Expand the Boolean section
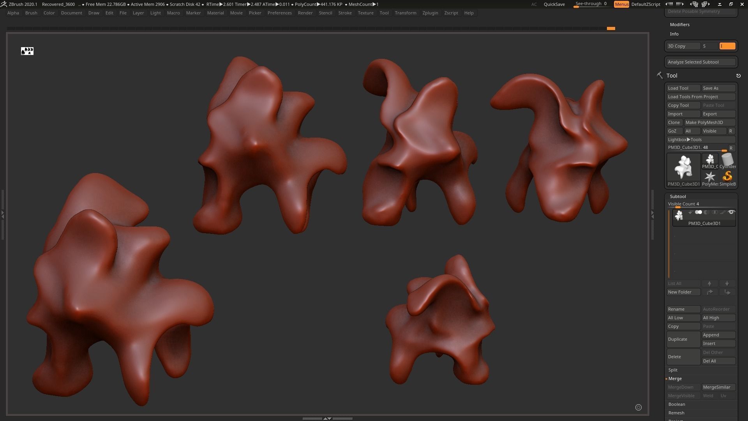748x421 pixels. pos(677,404)
